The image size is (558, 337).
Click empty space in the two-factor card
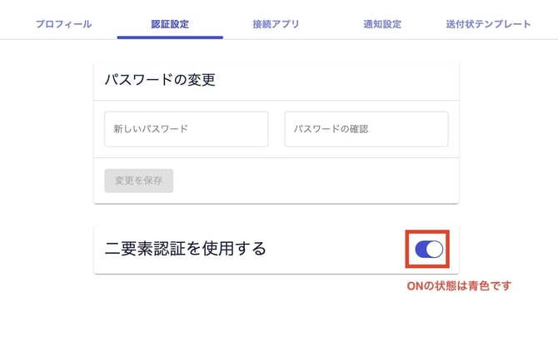(335, 249)
